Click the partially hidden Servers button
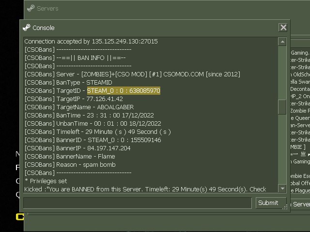310x232 pixels. tap(300, 204)
